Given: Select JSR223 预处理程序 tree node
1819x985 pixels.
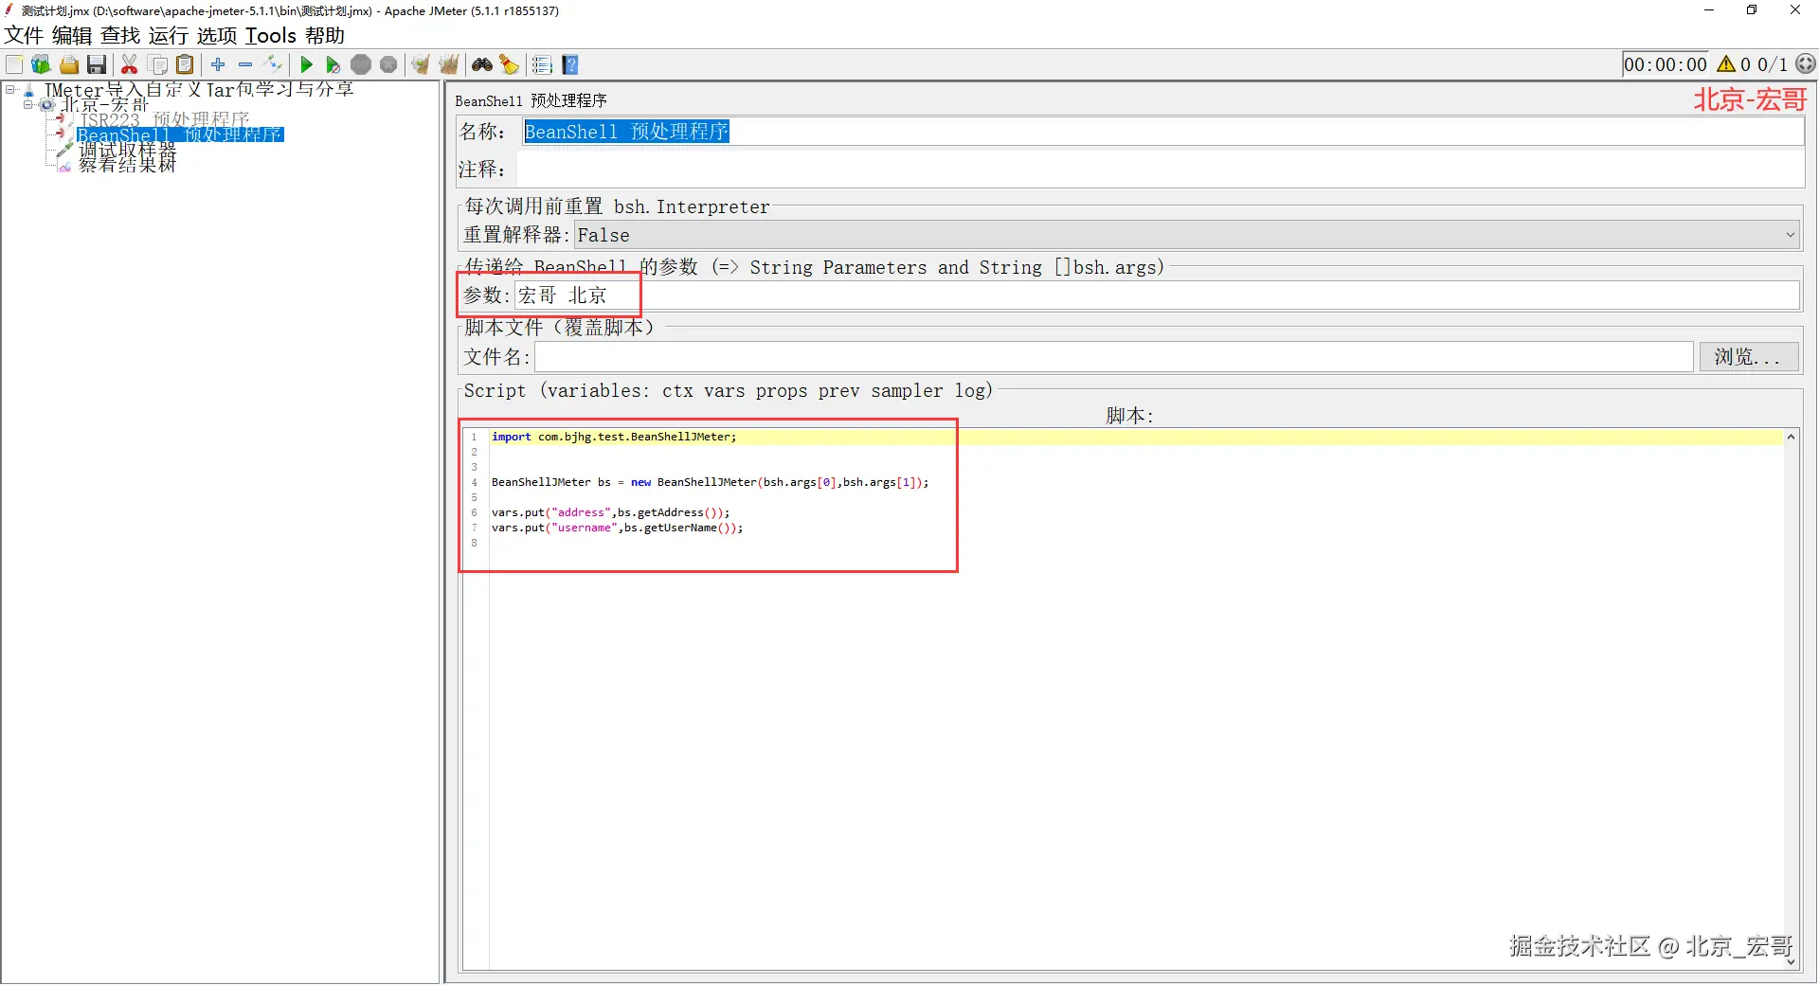Looking at the screenshot, I should tap(164, 119).
